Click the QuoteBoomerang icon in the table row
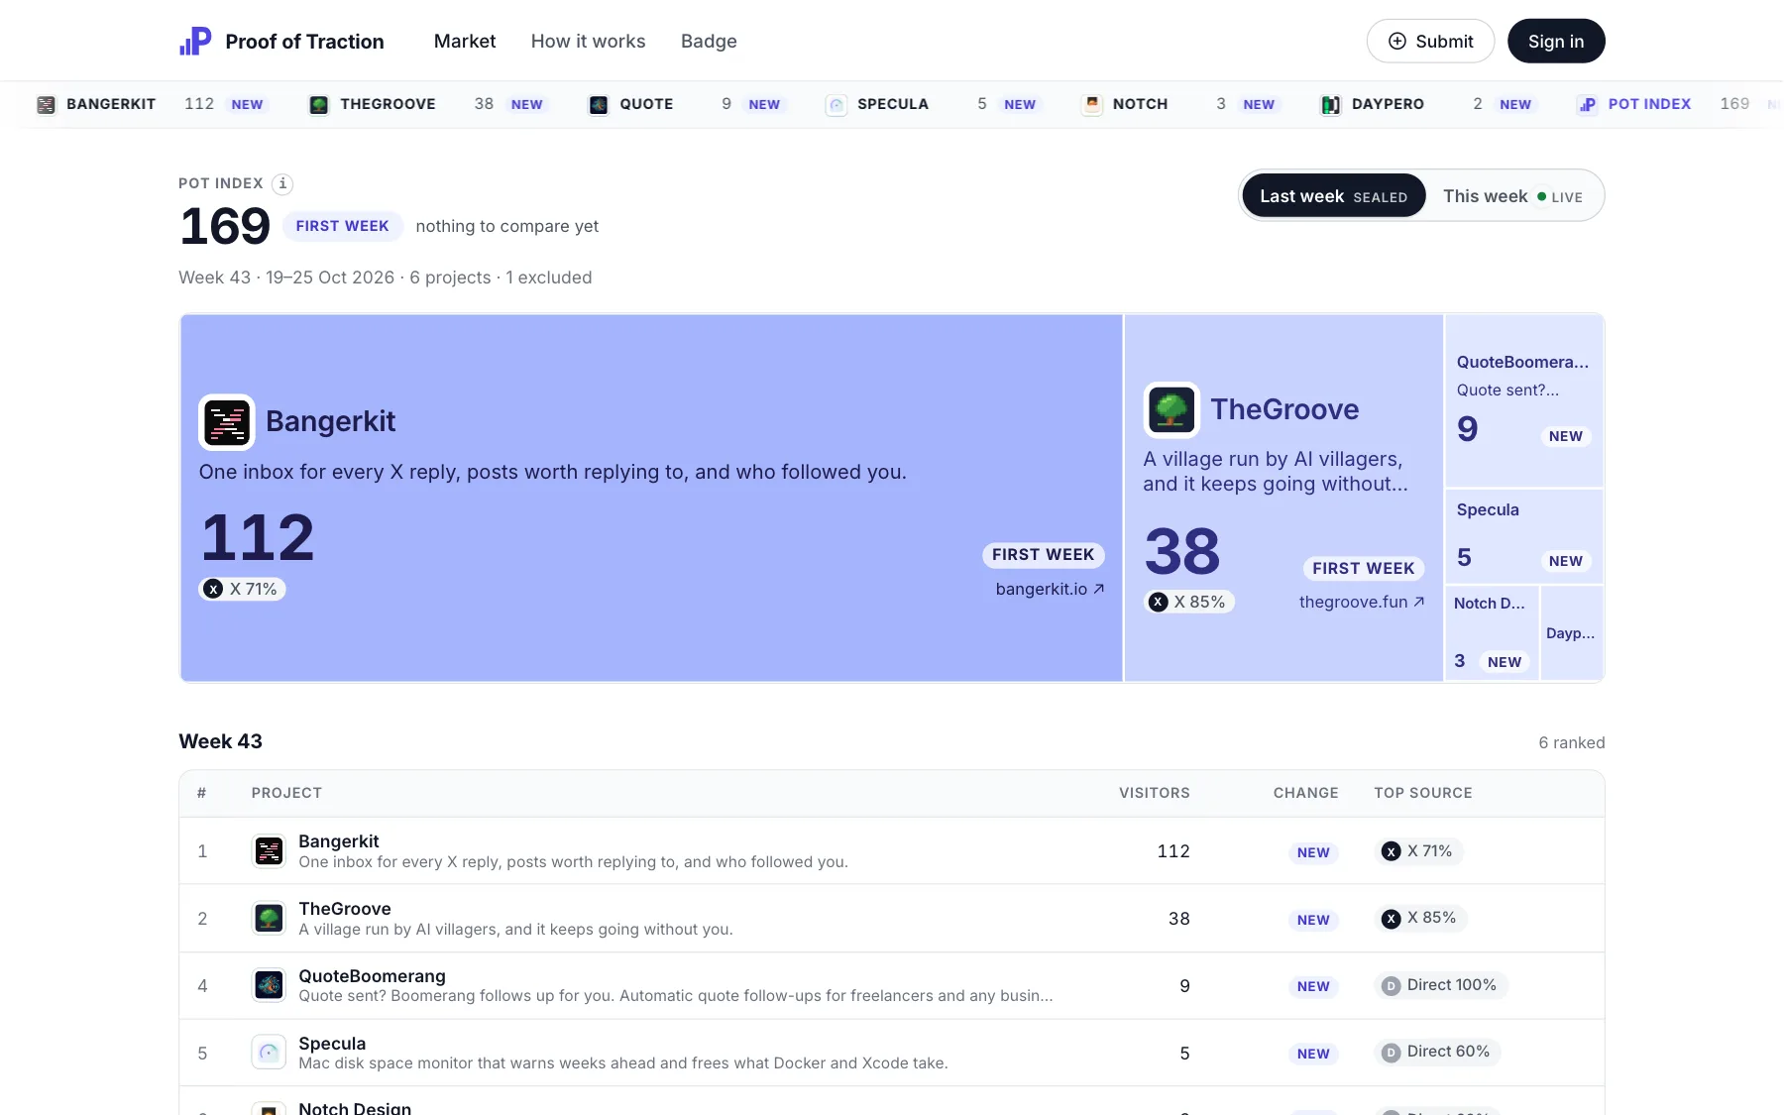The height and width of the screenshot is (1115, 1784). click(x=269, y=985)
